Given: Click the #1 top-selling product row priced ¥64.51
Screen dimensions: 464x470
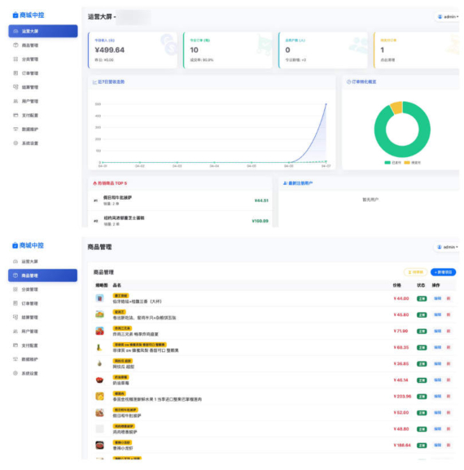Looking at the screenshot, I should (x=181, y=200).
